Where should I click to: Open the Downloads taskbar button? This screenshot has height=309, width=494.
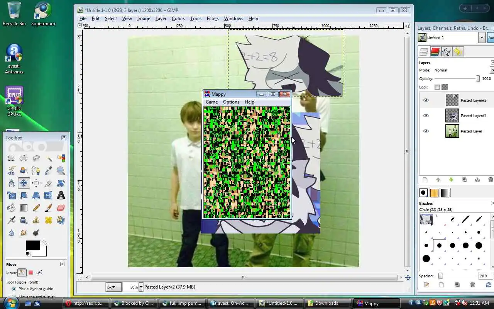328,303
